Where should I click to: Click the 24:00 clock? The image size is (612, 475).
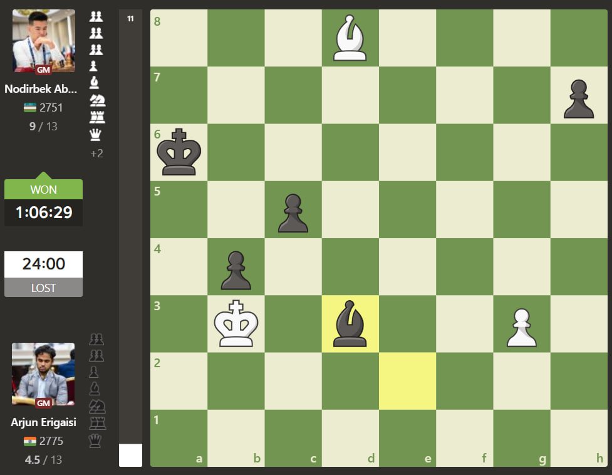click(43, 264)
